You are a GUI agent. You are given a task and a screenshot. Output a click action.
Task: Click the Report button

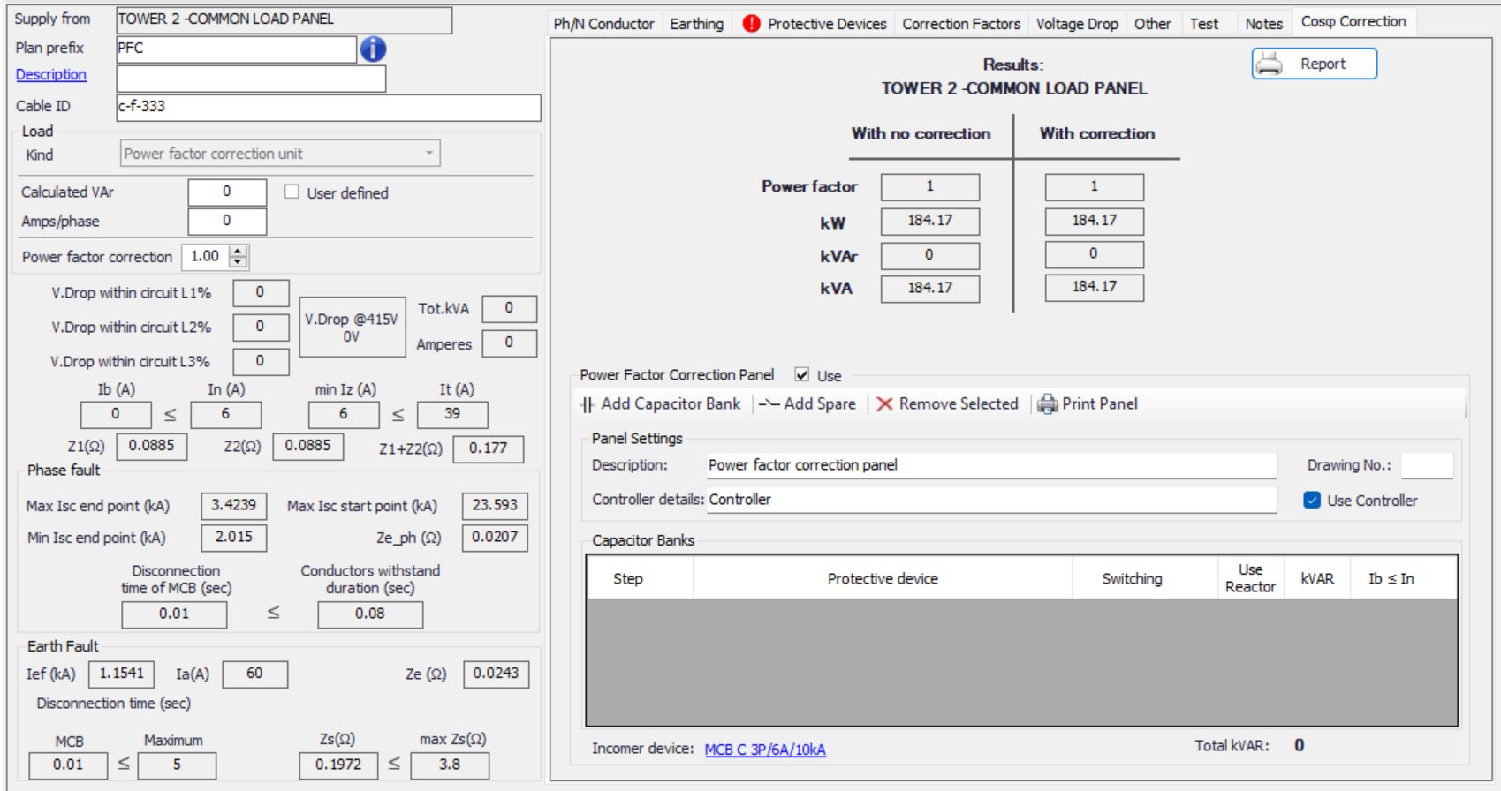click(x=1315, y=64)
